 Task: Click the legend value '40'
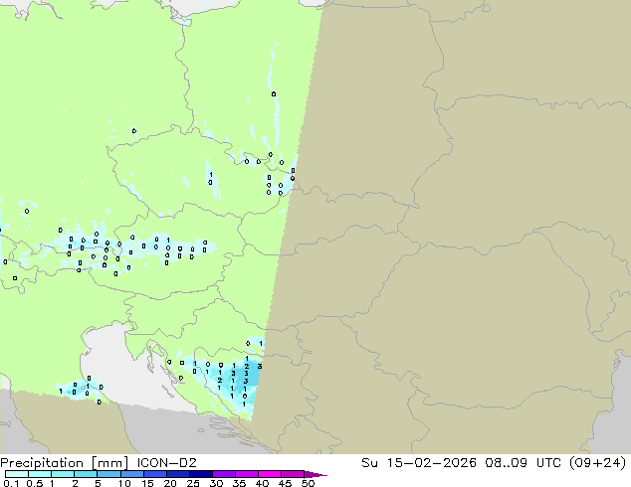(262, 483)
